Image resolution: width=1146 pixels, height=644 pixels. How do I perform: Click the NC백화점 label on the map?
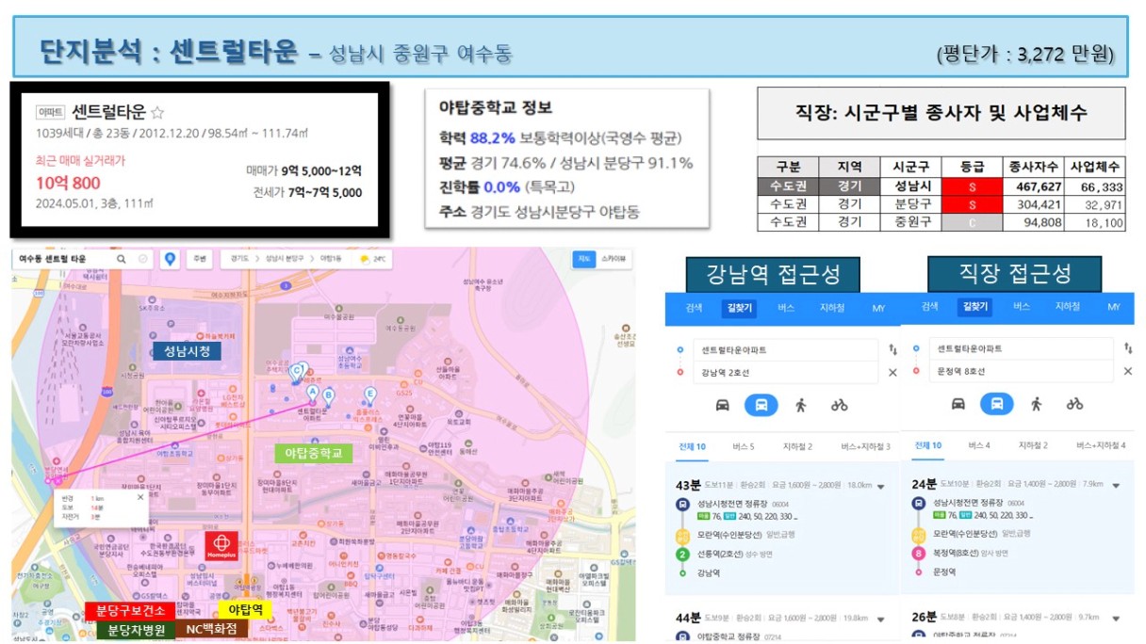tap(209, 630)
